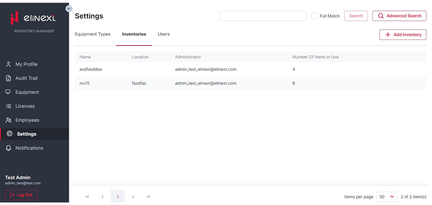Click the Equipment monitor icon
Viewport: 432px width, 205px height.
coord(8,92)
